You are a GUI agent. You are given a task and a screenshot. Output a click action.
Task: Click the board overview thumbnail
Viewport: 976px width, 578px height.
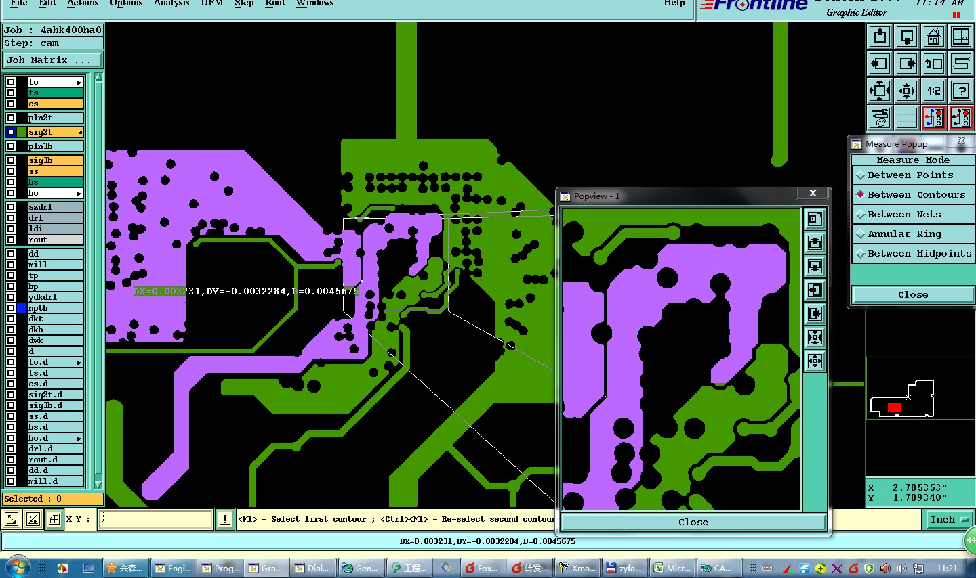pyautogui.click(x=903, y=399)
